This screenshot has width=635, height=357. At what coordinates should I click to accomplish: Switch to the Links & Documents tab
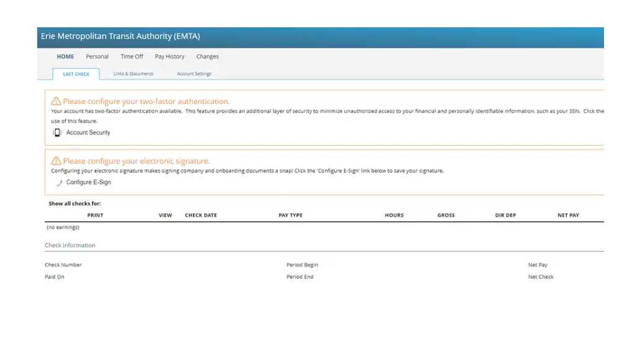[x=133, y=74]
